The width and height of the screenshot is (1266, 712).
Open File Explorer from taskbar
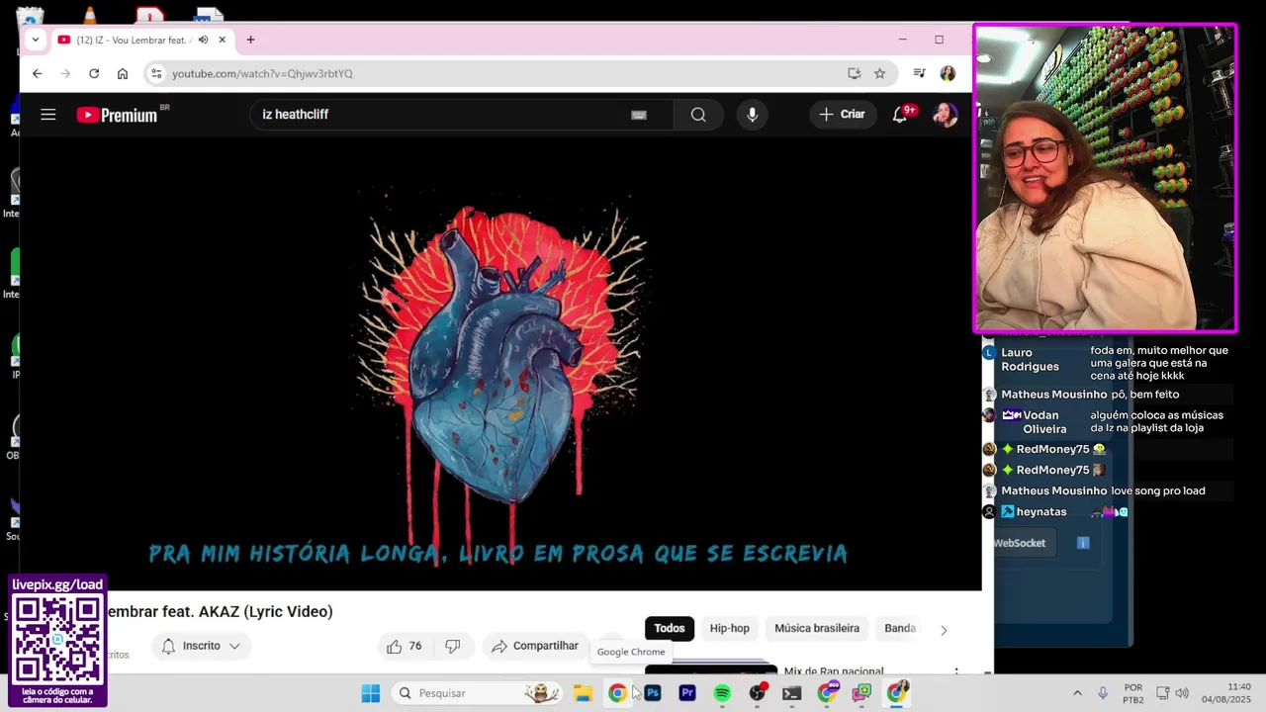(583, 693)
